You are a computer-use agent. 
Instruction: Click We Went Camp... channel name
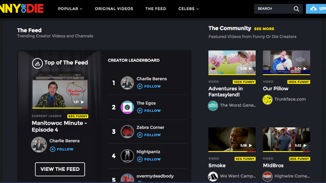point(238,176)
